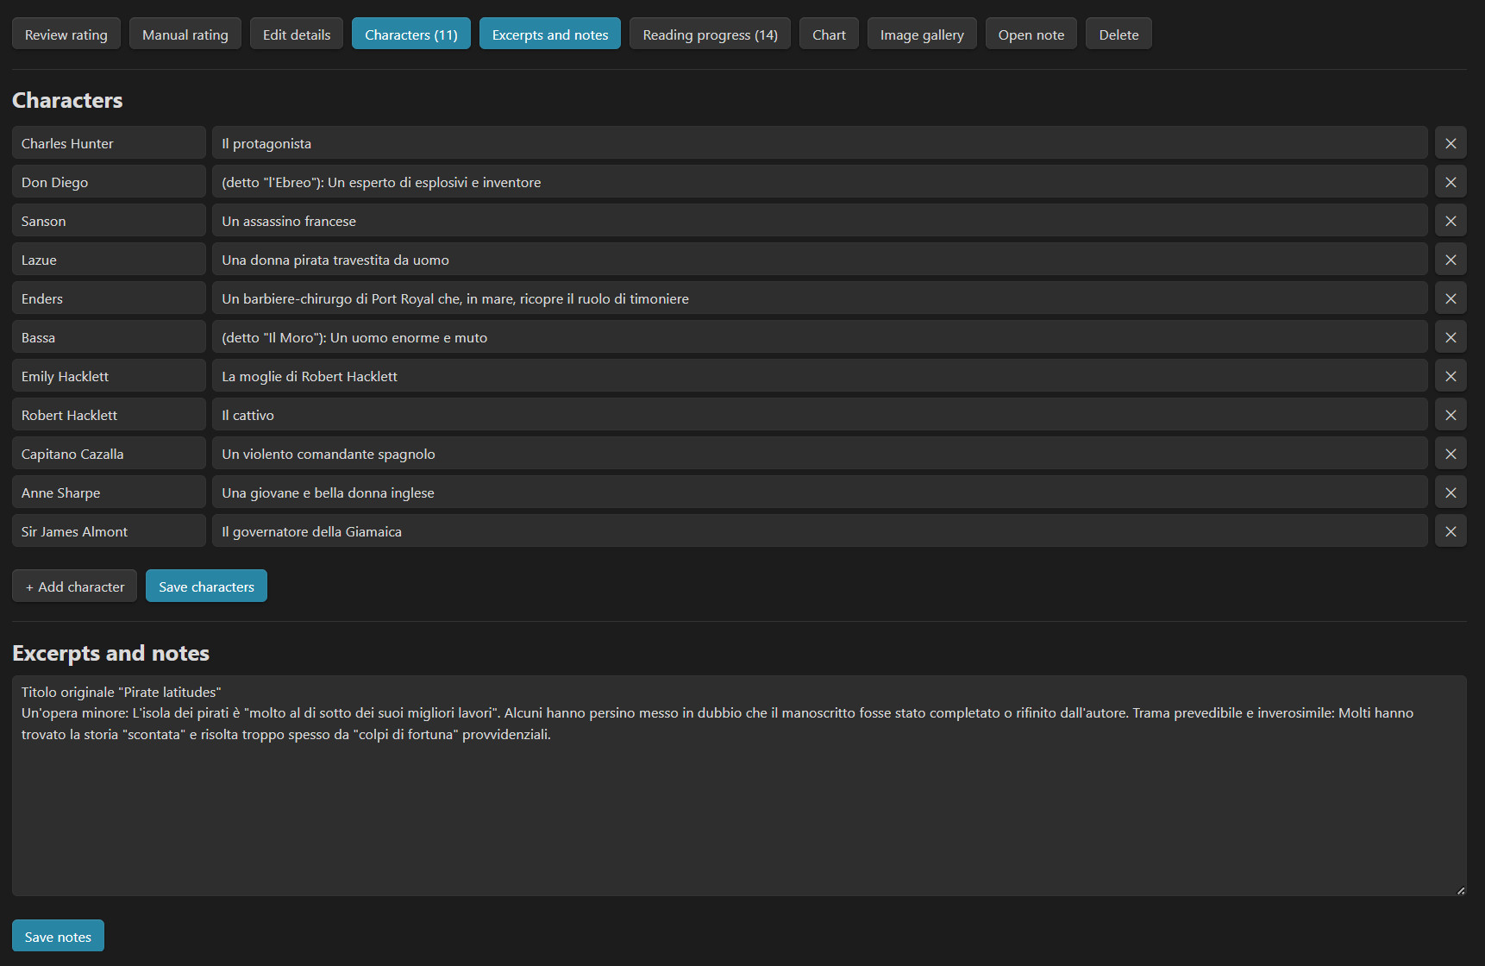Save the notes

[58, 937]
